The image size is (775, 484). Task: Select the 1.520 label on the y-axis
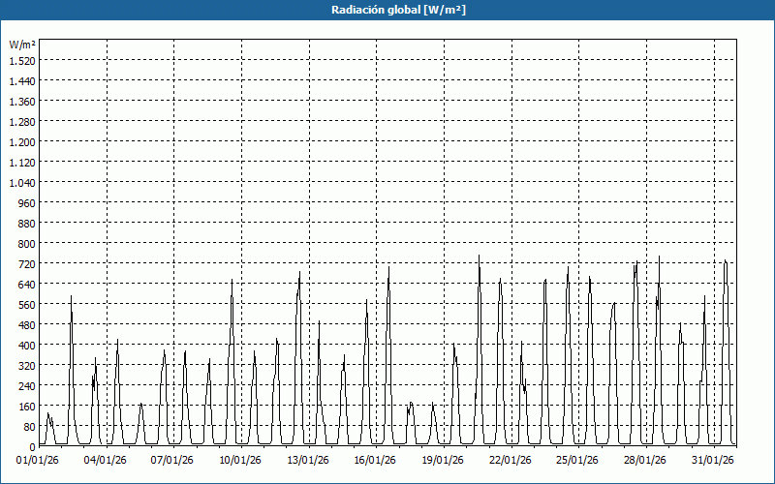21,60
